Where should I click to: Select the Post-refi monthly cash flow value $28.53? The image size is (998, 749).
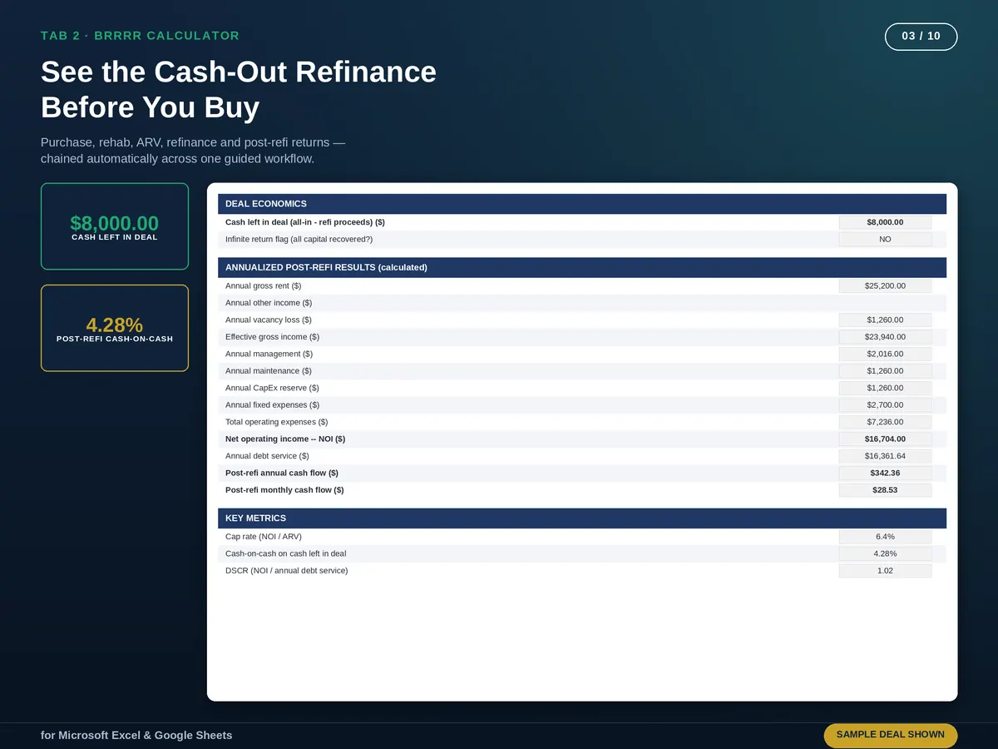tap(885, 490)
